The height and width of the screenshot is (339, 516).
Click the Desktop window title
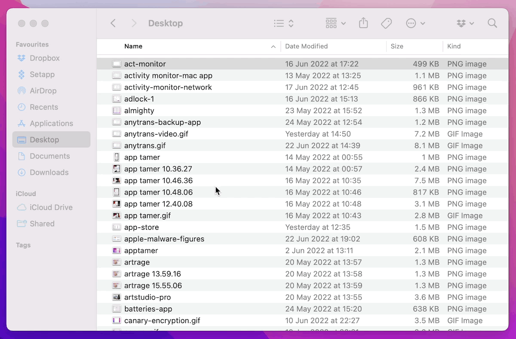coord(166,23)
